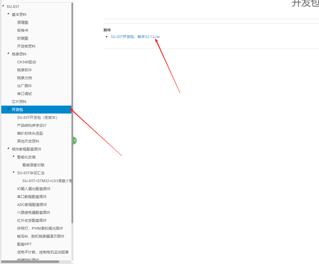Select 六路继电器配套固件 item

point(34,213)
